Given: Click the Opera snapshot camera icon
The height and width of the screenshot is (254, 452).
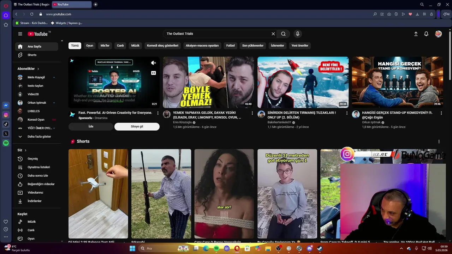Looking at the screenshot, I should coord(389,14).
